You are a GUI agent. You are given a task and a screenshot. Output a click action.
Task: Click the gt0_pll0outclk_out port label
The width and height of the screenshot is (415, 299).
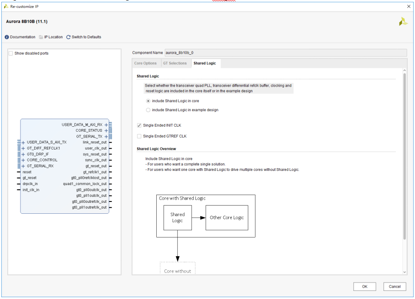(91, 190)
